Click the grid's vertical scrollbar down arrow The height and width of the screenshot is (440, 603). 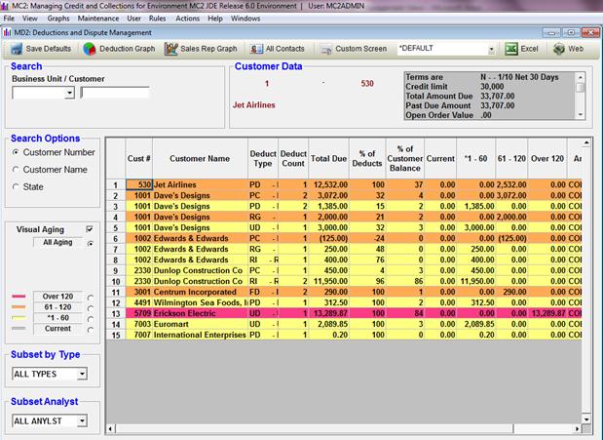pyautogui.click(x=586, y=420)
